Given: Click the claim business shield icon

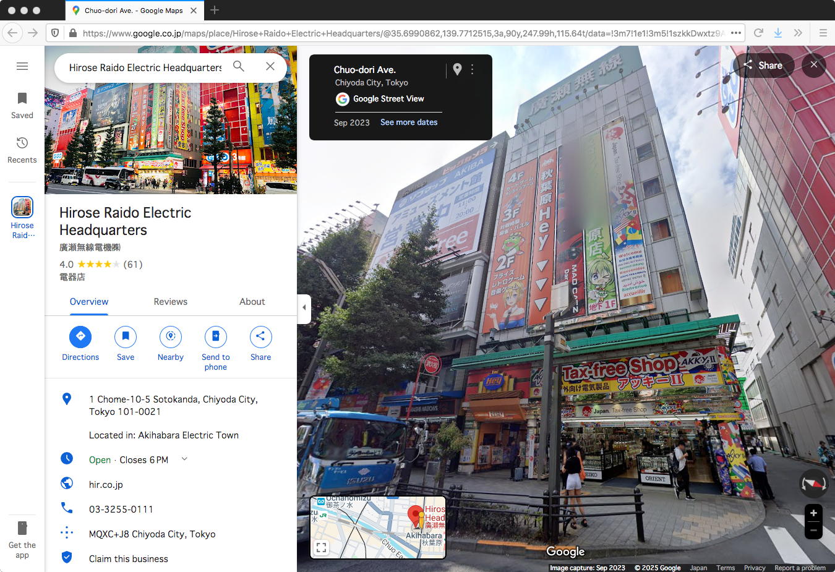Looking at the screenshot, I should (67, 557).
